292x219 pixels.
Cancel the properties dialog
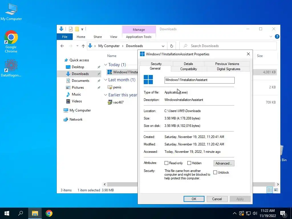coord(217,199)
